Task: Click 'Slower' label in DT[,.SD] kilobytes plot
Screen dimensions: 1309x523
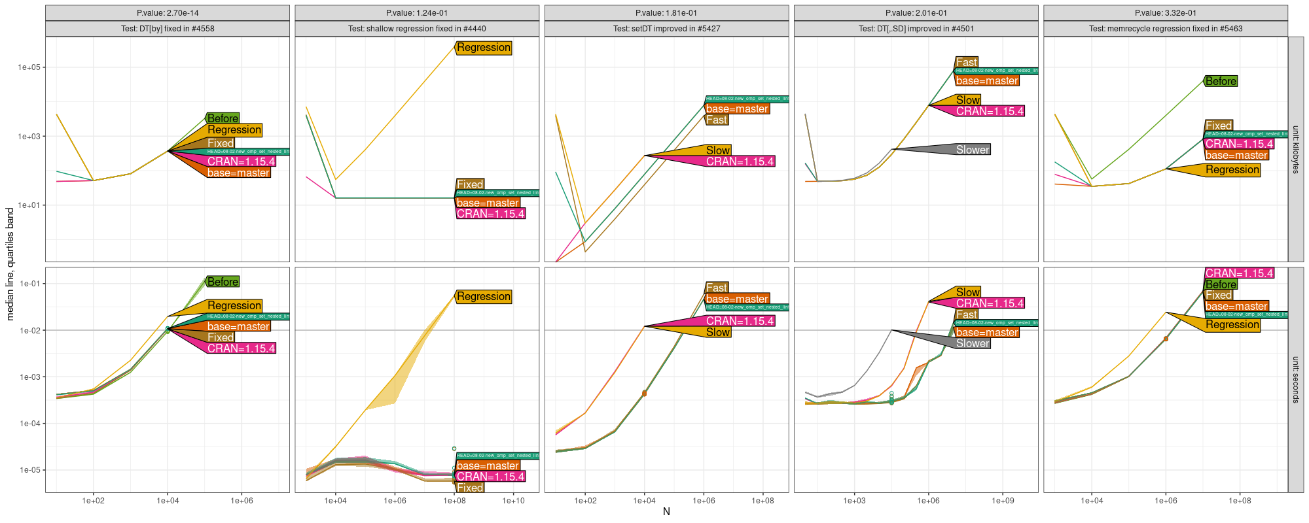Action: point(973,150)
